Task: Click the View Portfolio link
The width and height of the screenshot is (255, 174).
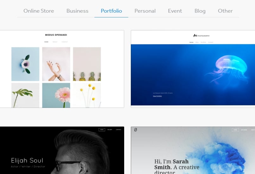Action: coord(157,96)
